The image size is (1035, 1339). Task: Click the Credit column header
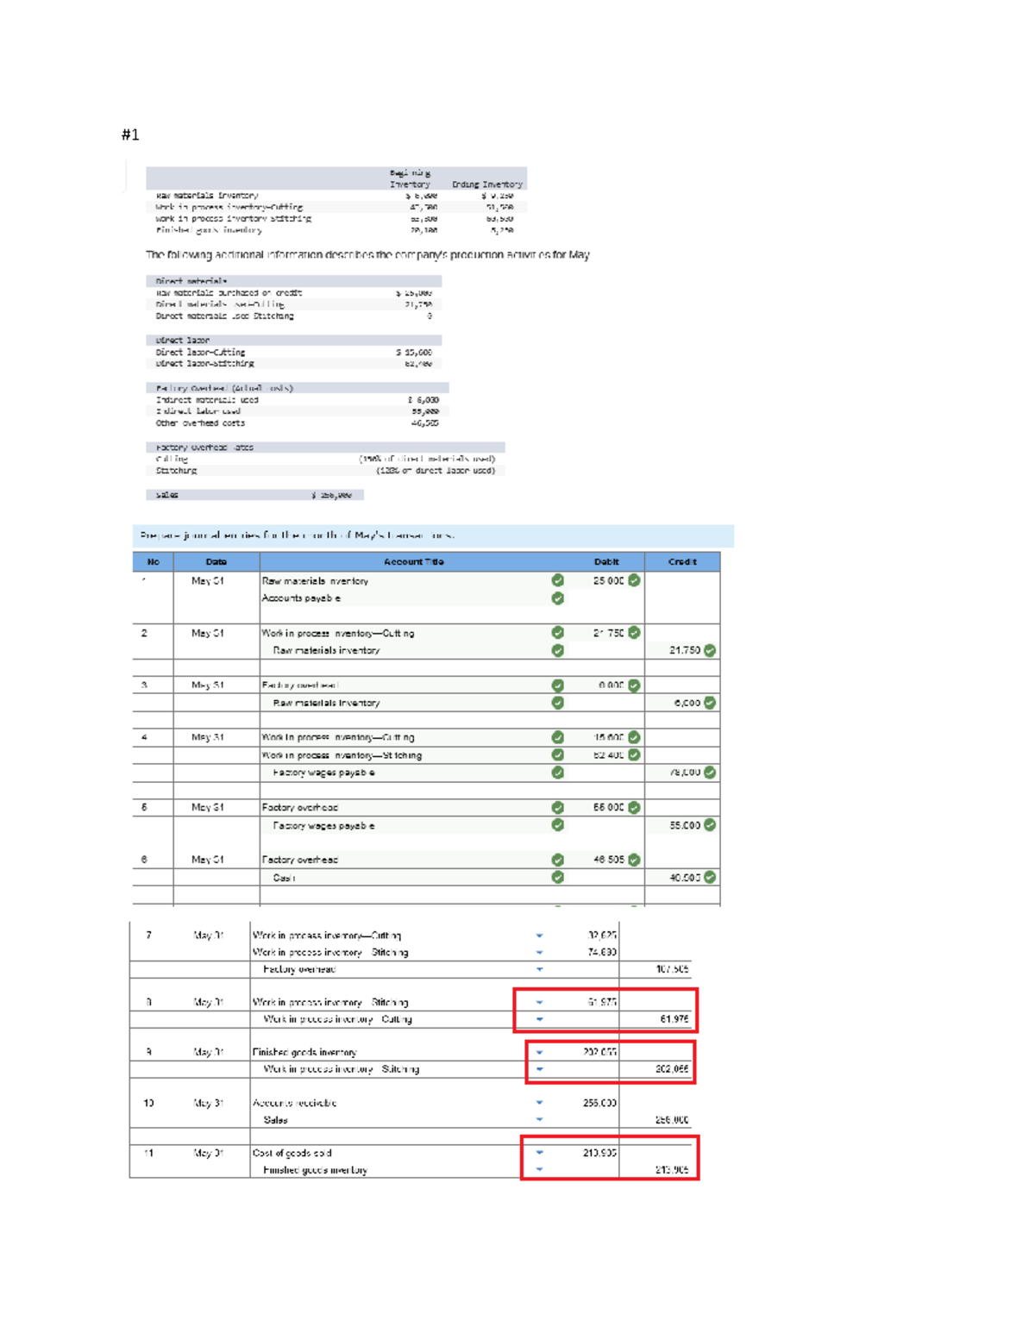pyautogui.click(x=682, y=562)
